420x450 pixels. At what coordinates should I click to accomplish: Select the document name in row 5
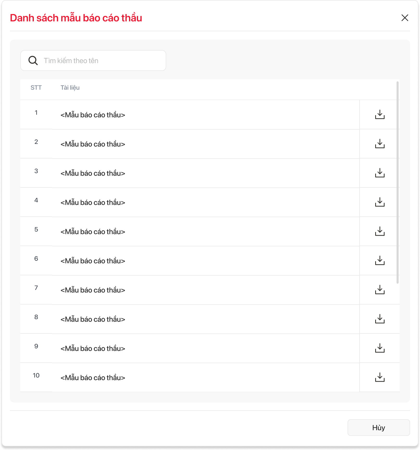coord(93,232)
